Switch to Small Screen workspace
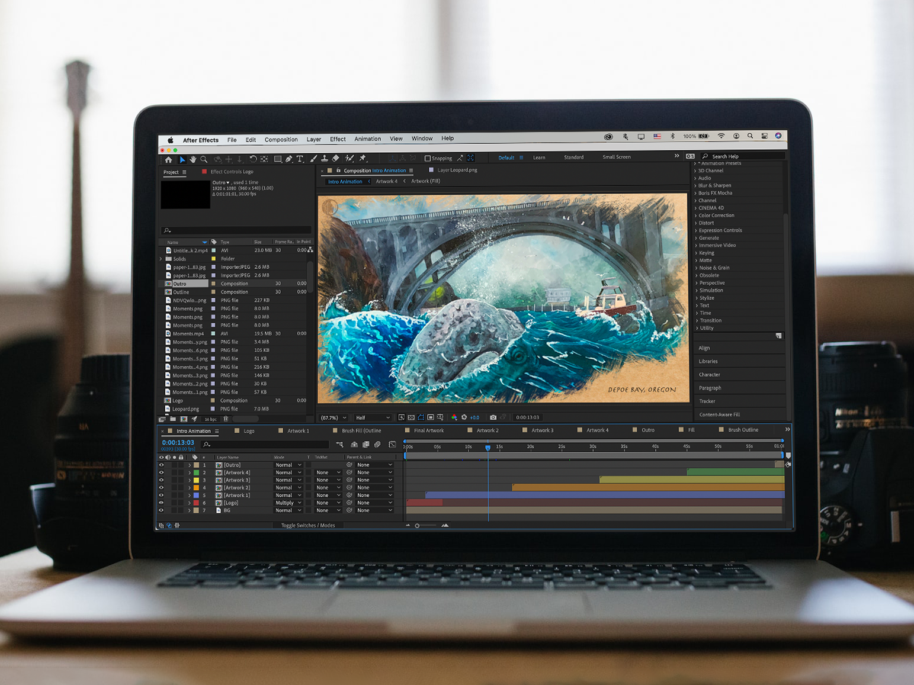 (617, 157)
